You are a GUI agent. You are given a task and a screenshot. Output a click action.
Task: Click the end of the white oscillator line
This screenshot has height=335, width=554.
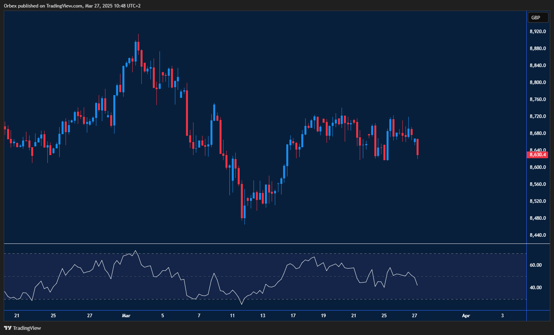(x=417, y=285)
